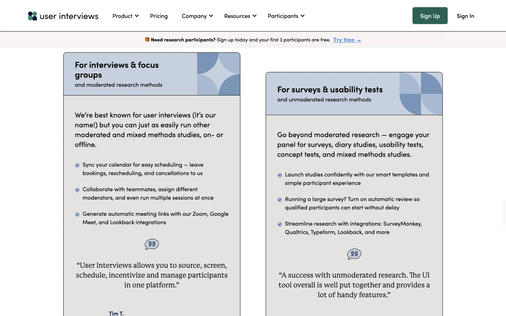This screenshot has height=316, width=506.
Task: Click the For surveys & usability tests header
Action: [x=330, y=90]
